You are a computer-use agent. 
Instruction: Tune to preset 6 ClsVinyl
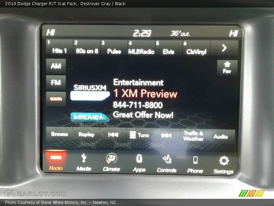[x=196, y=48]
